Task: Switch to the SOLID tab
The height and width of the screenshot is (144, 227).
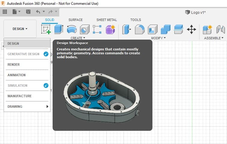Action: coord(50,20)
